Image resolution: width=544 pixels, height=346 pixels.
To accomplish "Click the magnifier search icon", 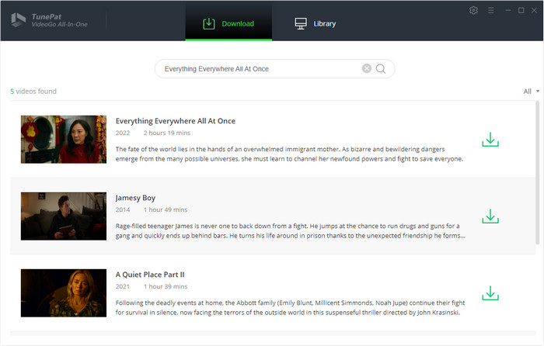I will [381, 69].
